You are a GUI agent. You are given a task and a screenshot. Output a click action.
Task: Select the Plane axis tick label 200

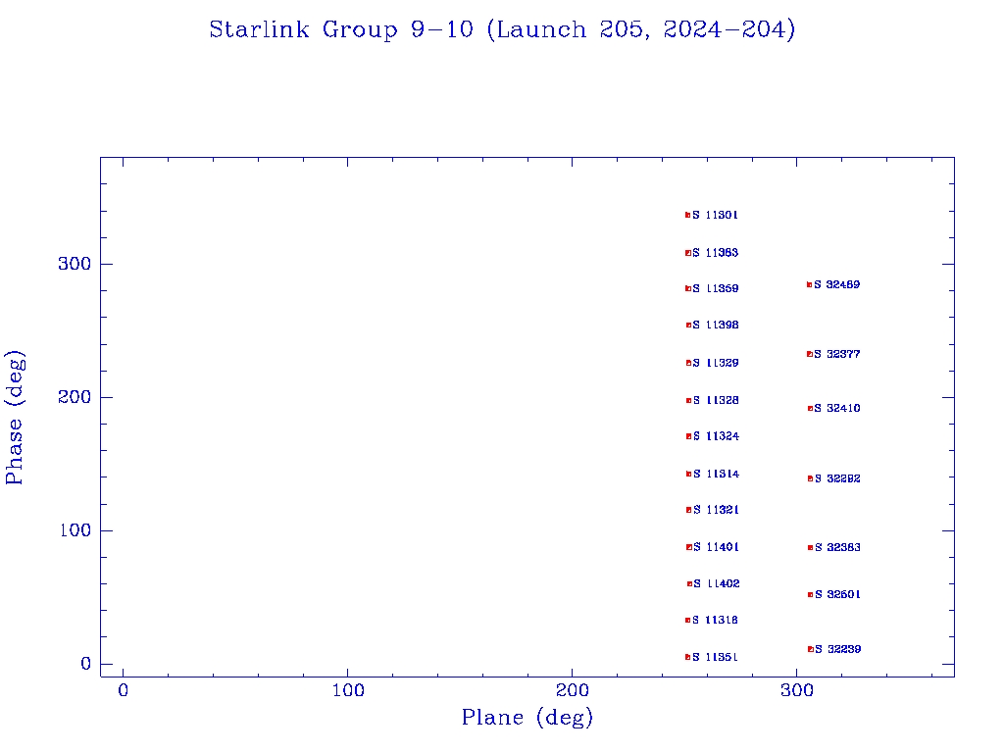[572, 690]
